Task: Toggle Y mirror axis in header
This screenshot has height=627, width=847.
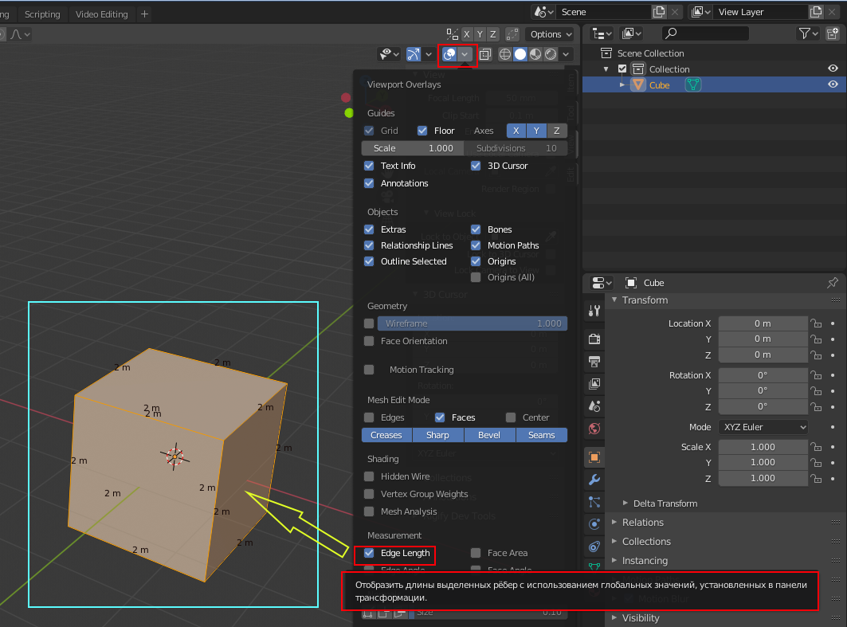Action: tap(480, 34)
